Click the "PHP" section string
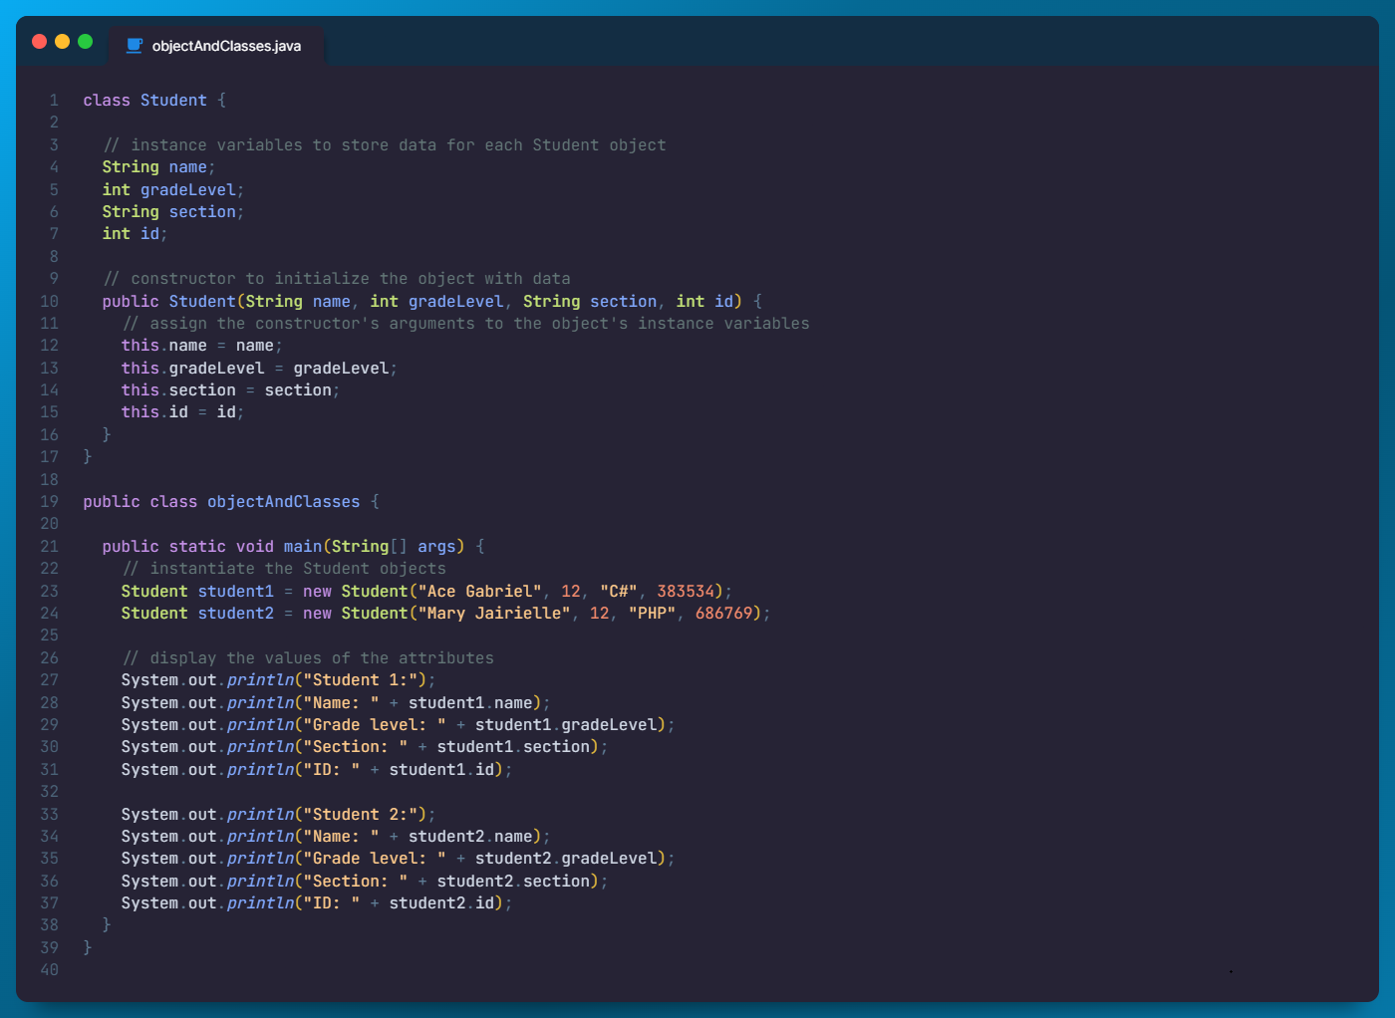The image size is (1395, 1018). pos(652,614)
